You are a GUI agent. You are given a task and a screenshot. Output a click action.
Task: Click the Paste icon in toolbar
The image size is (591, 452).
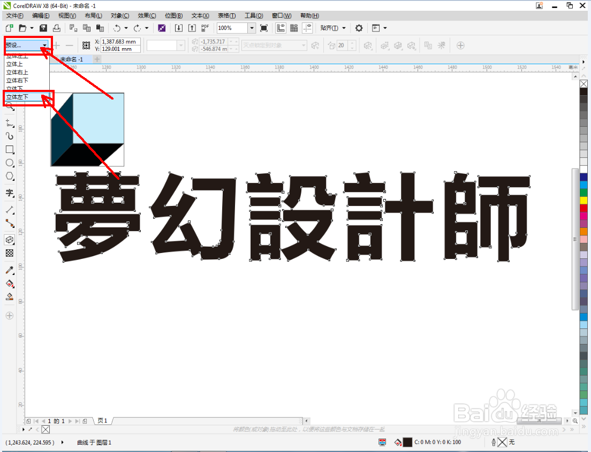tap(100, 28)
